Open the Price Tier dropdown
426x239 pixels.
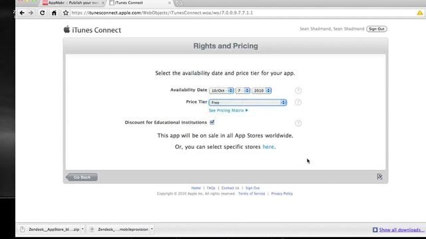point(248,102)
